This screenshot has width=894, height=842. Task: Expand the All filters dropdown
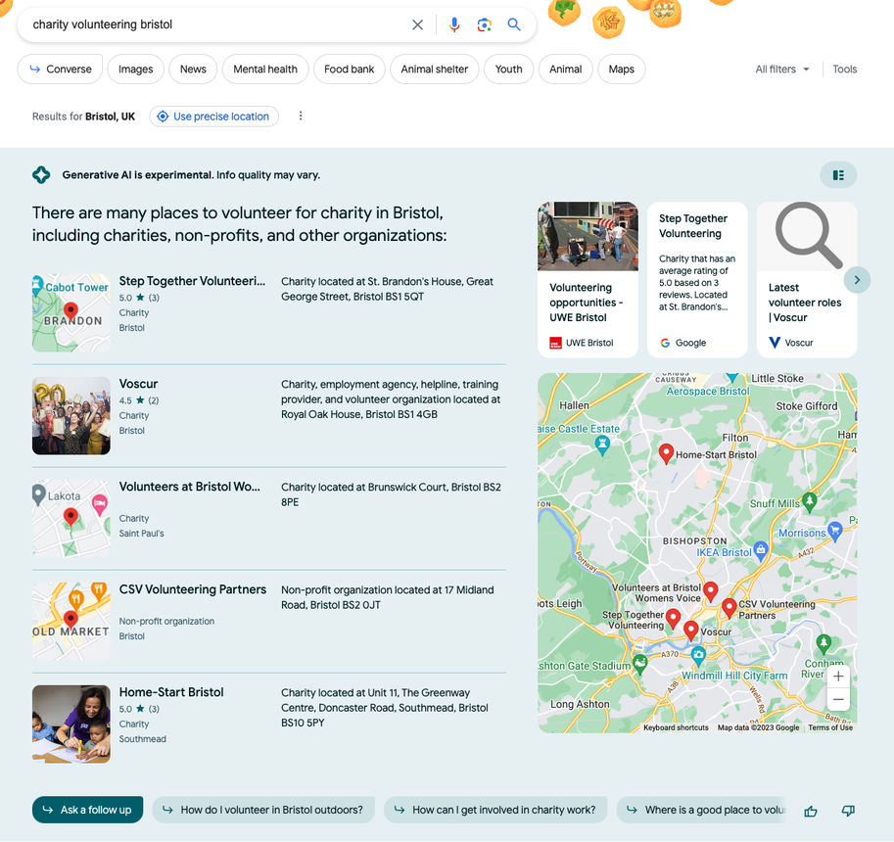coord(782,70)
